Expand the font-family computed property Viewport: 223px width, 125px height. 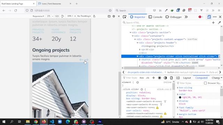coord(178,108)
